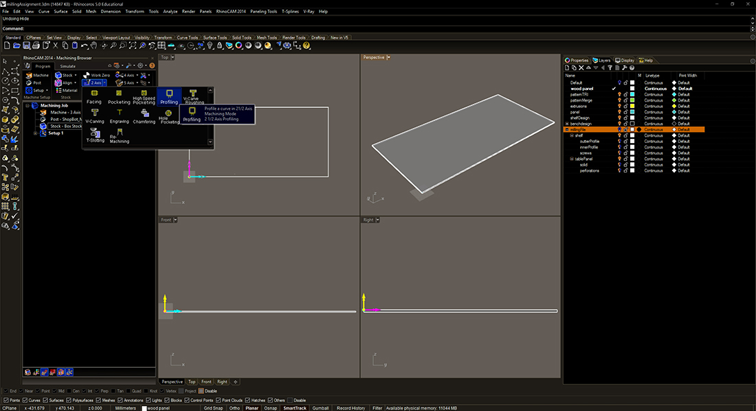Open the RhinoCAM 2014 menu
The height and width of the screenshot is (411, 756).
[231, 12]
